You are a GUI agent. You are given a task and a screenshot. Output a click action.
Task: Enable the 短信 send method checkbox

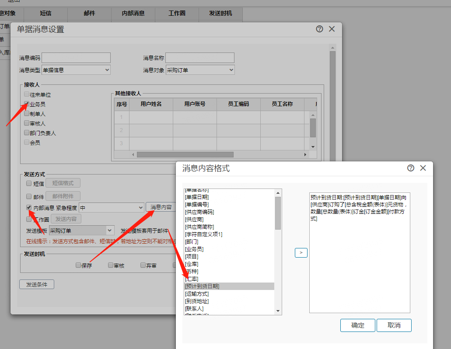(29, 183)
